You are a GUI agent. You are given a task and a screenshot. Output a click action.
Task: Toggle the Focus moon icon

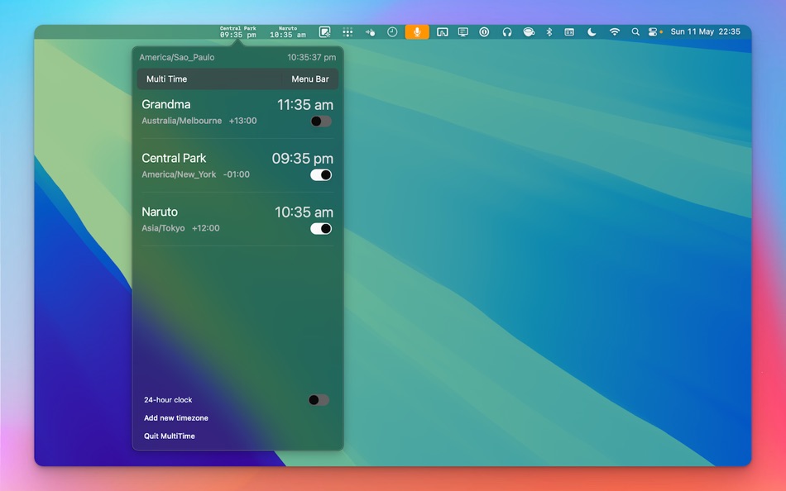tap(592, 32)
